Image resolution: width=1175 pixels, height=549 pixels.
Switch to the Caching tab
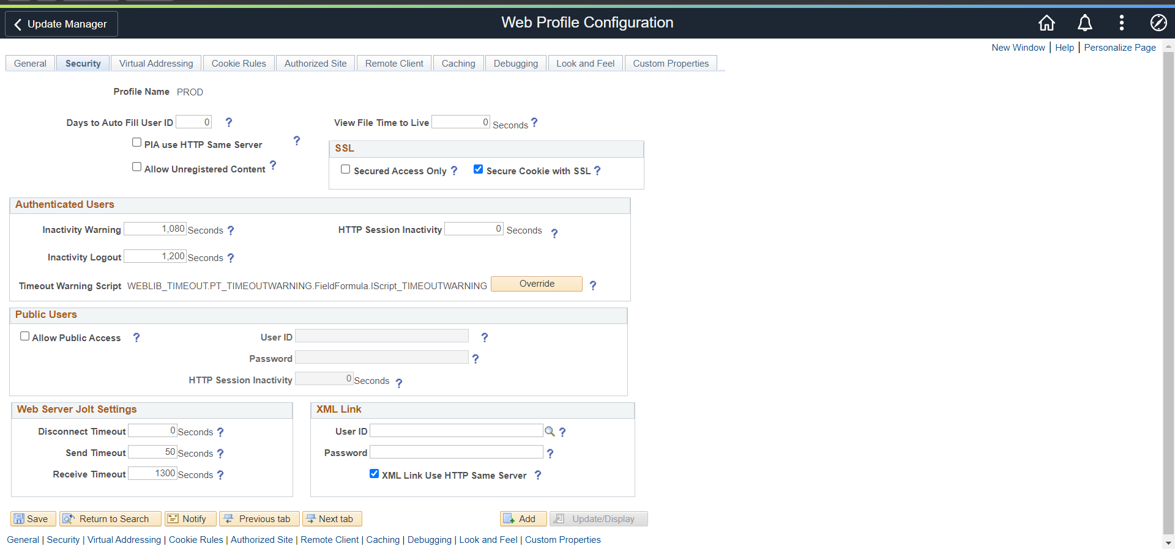coord(458,64)
